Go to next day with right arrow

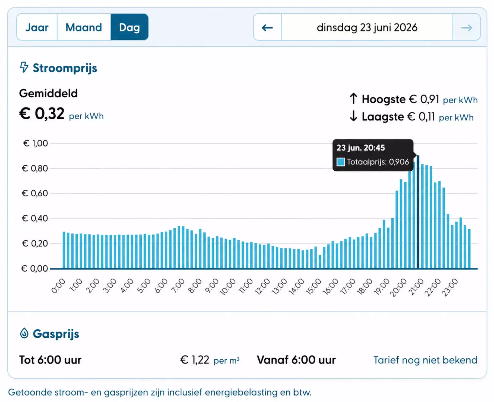click(466, 27)
